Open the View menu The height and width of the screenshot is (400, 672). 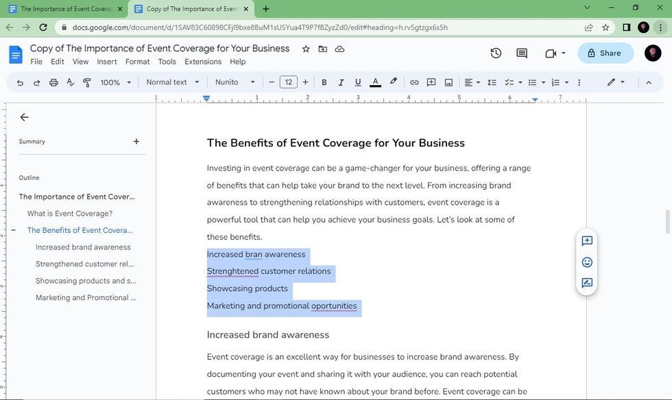pos(81,62)
